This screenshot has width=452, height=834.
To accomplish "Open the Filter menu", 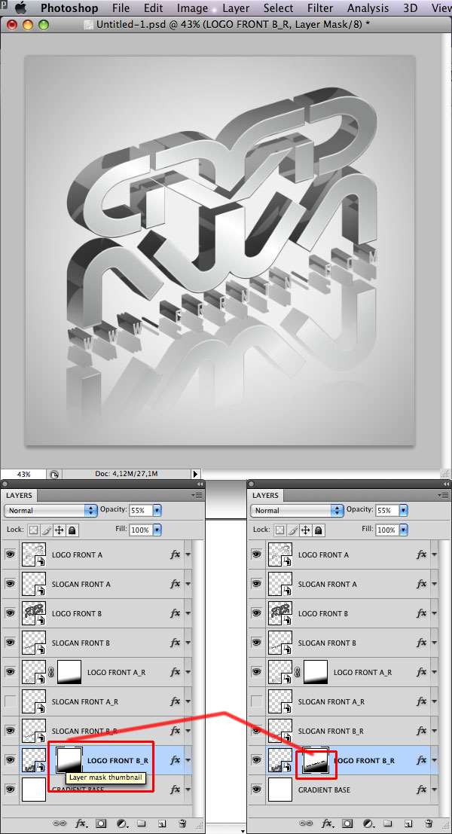I will pyautogui.click(x=320, y=8).
